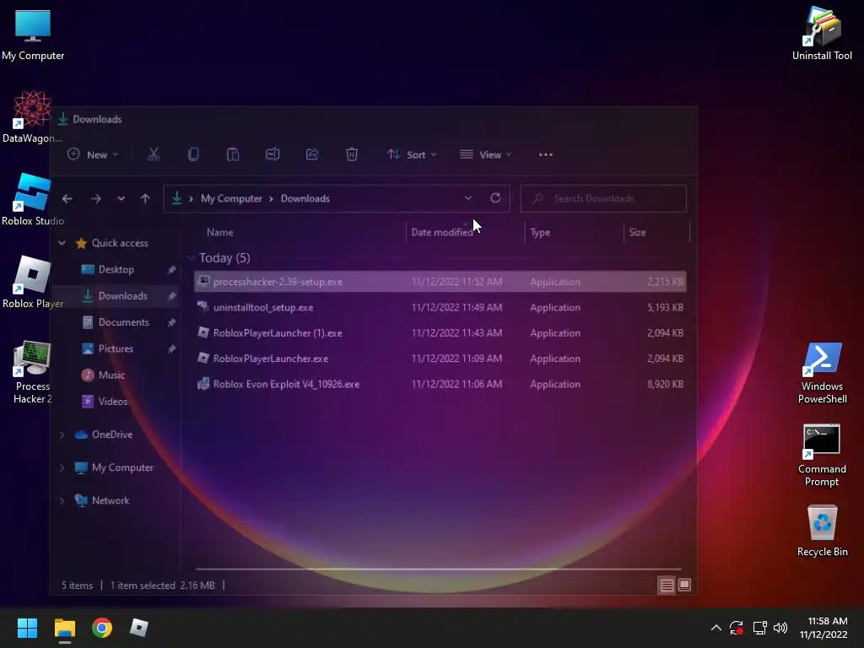Click the Paste icon in Explorer toolbar
The image size is (864, 648).
(x=233, y=155)
